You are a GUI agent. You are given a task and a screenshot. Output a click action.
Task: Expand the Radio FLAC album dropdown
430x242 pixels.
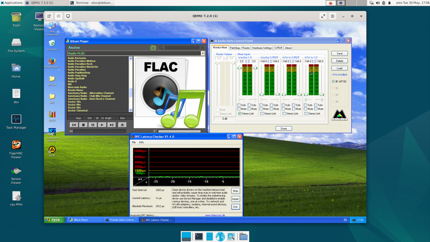pos(202,53)
